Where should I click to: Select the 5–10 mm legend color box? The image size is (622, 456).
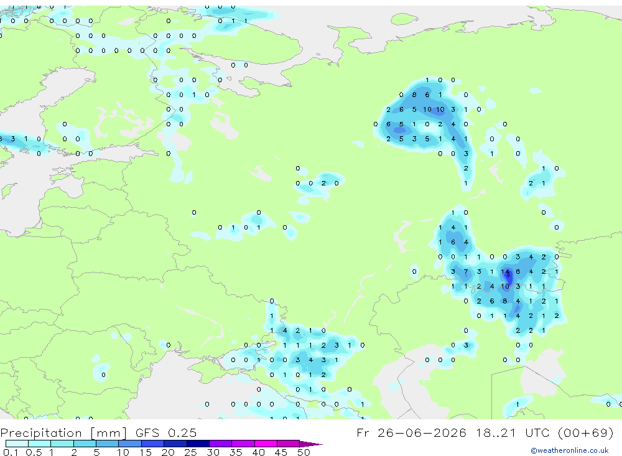coord(108,444)
